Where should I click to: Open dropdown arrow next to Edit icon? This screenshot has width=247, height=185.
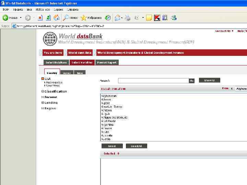click(x=143, y=17)
